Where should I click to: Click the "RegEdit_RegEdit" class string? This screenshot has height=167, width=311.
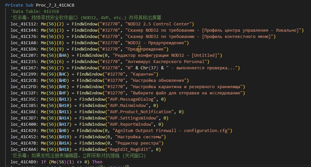click(129, 150)
